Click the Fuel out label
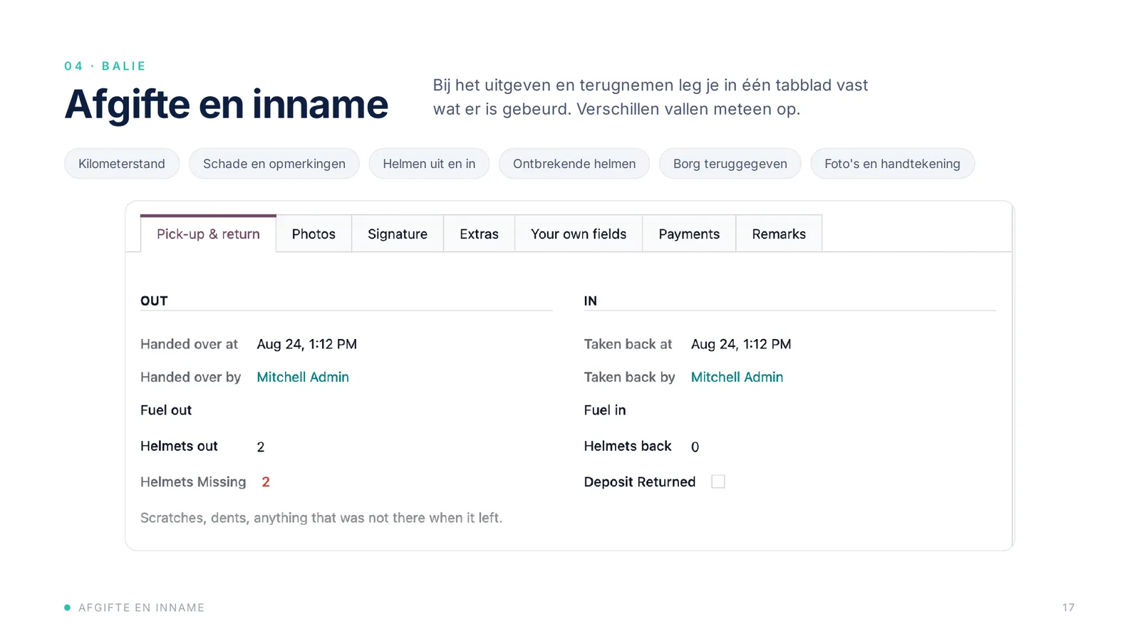 [x=166, y=410]
